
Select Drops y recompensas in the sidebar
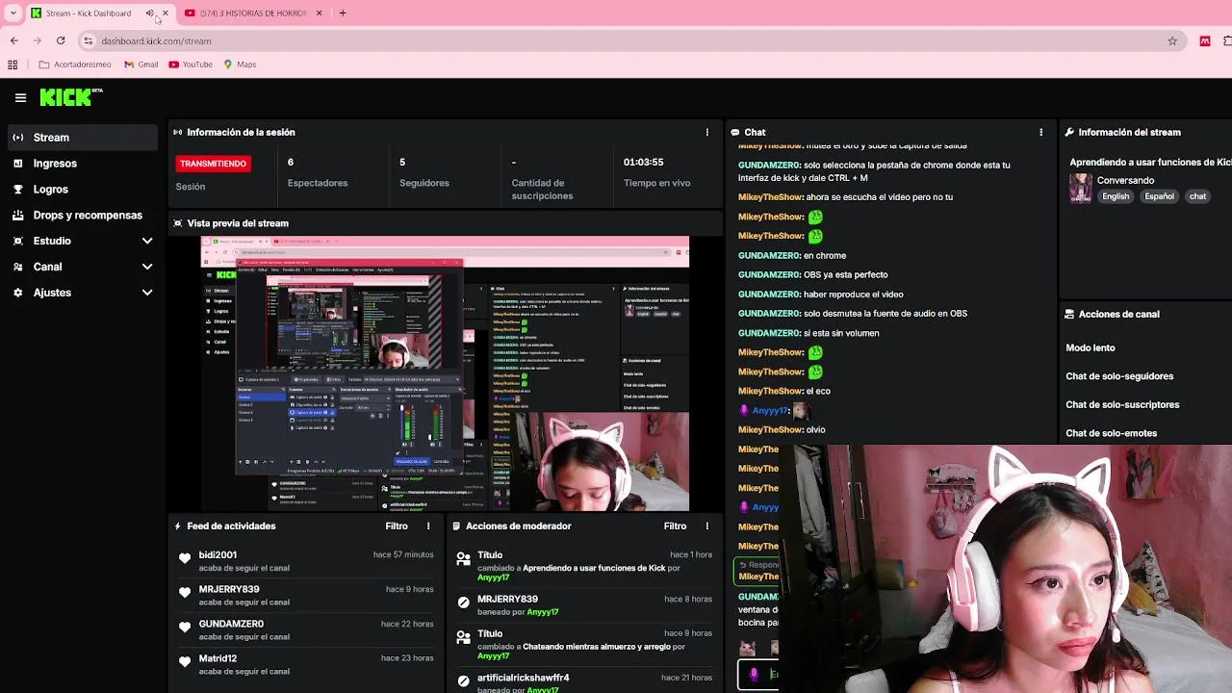[83, 216]
